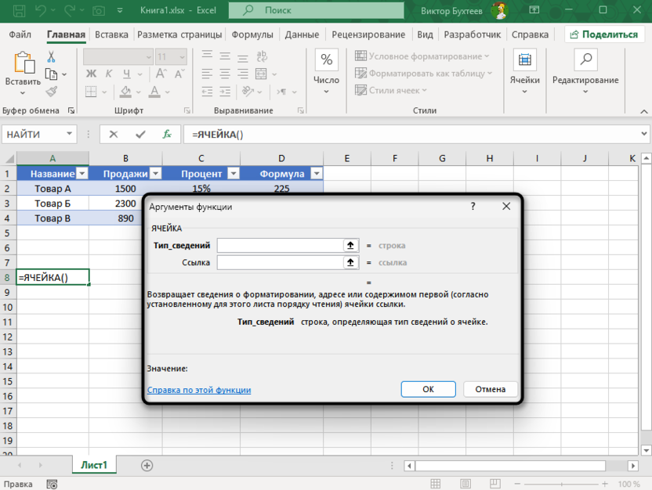Open the Справка по этой функции link
This screenshot has width=652, height=490.
click(x=199, y=389)
